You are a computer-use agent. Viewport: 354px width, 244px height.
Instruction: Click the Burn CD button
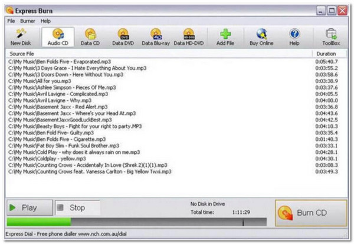311,213
